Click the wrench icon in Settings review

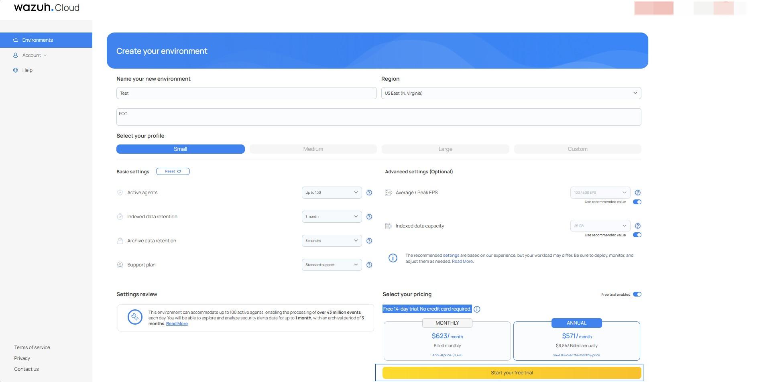[x=135, y=317]
